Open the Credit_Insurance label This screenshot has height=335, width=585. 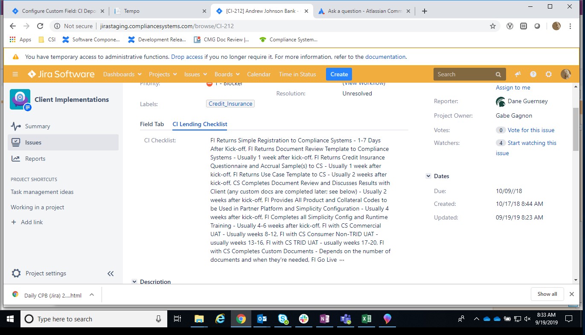click(x=230, y=104)
